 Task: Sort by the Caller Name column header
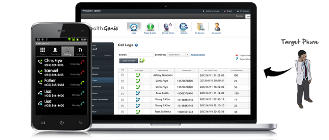coord(163,71)
